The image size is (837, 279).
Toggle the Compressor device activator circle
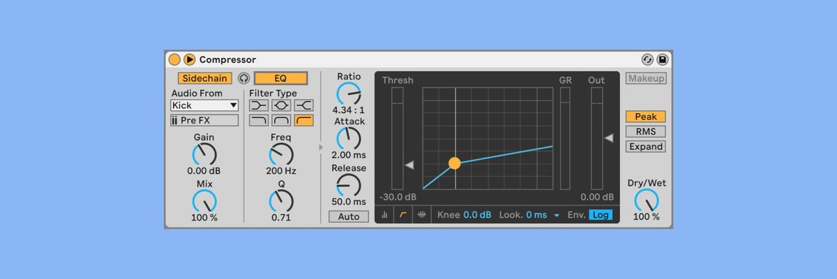(x=174, y=60)
